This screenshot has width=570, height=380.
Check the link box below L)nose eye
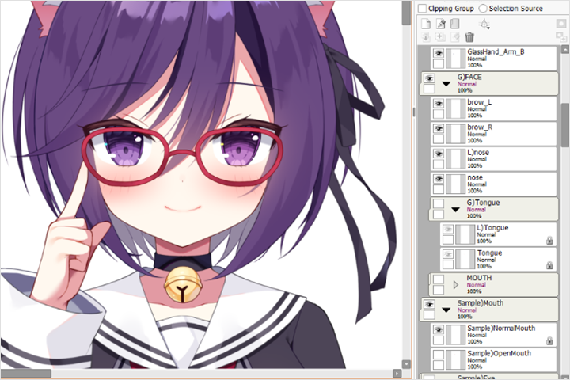coord(439,164)
